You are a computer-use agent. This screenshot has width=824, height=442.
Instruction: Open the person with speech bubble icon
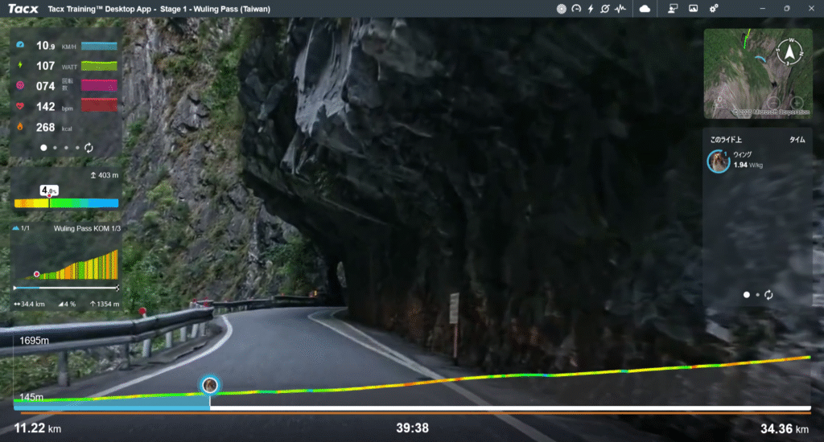click(x=673, y=8)
